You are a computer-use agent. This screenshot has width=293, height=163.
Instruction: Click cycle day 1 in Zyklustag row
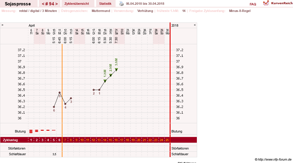[31, 140]
